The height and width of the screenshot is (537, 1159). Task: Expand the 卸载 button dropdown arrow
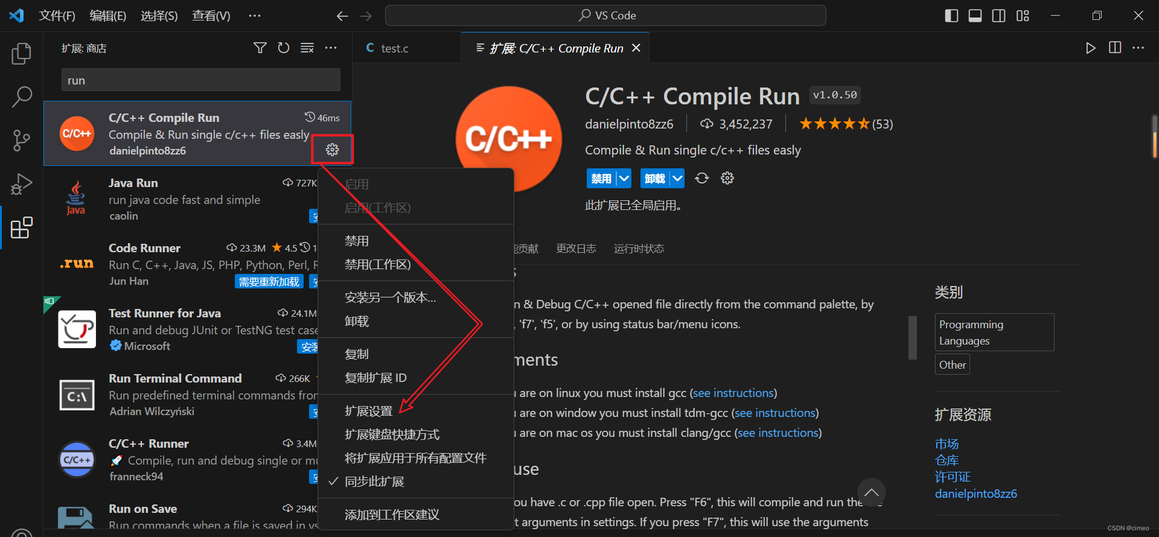(677, 178)
